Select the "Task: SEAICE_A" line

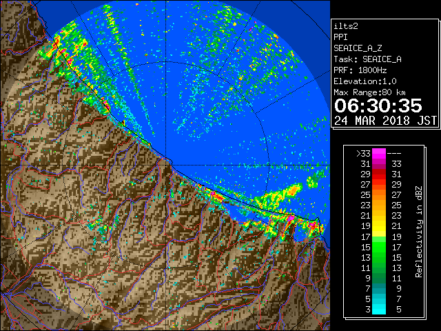click(x=367, y=59)
